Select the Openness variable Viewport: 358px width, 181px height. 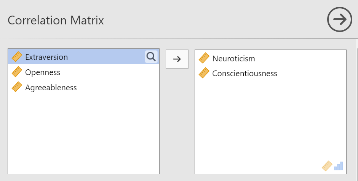pos(83,72)
